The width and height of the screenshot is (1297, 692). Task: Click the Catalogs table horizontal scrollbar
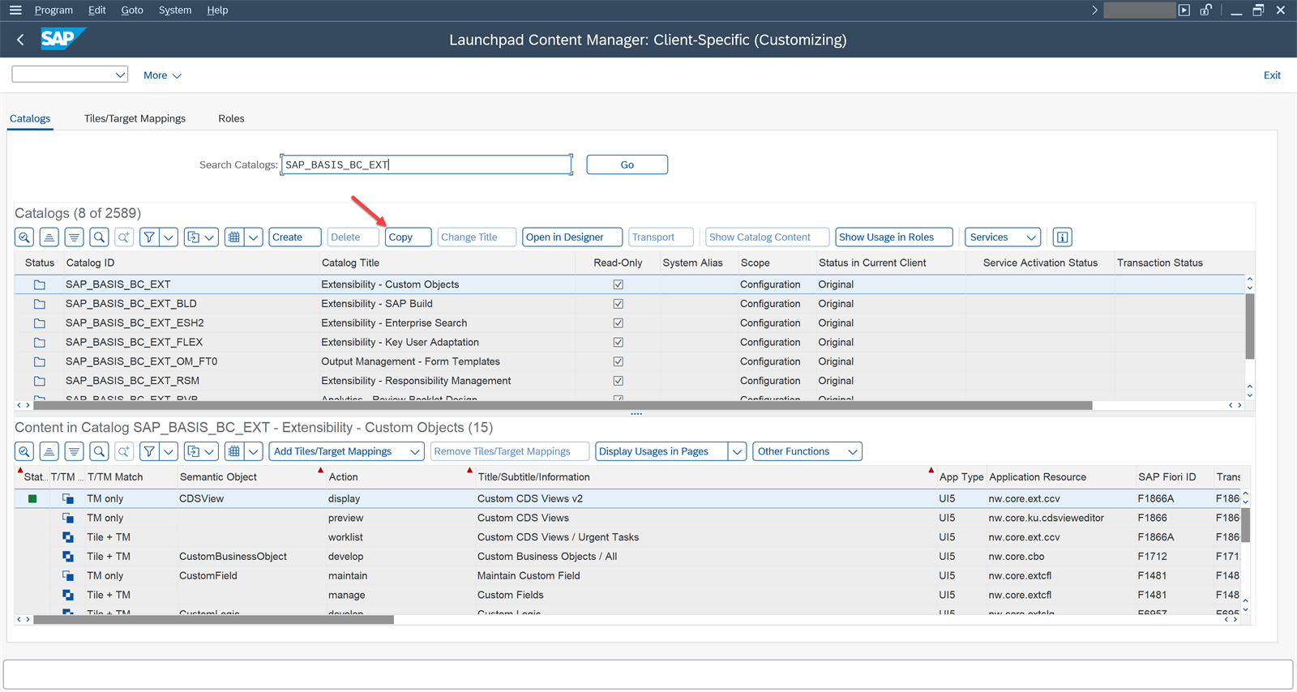(x=563, y=405)
